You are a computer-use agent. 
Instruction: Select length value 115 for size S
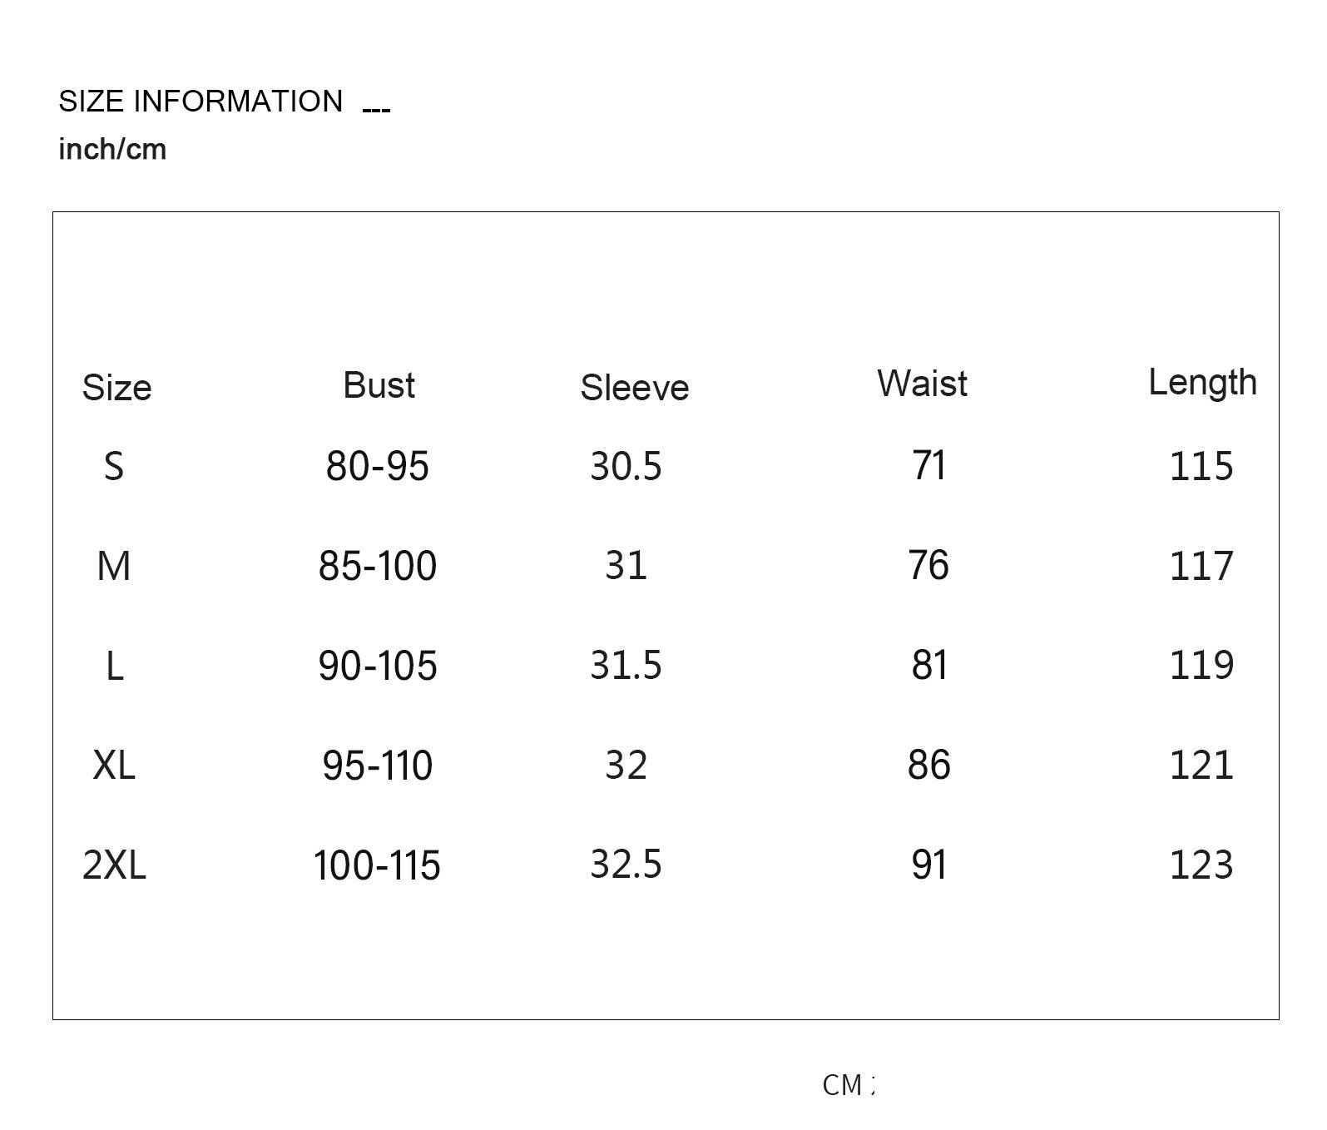(1201, 466)
